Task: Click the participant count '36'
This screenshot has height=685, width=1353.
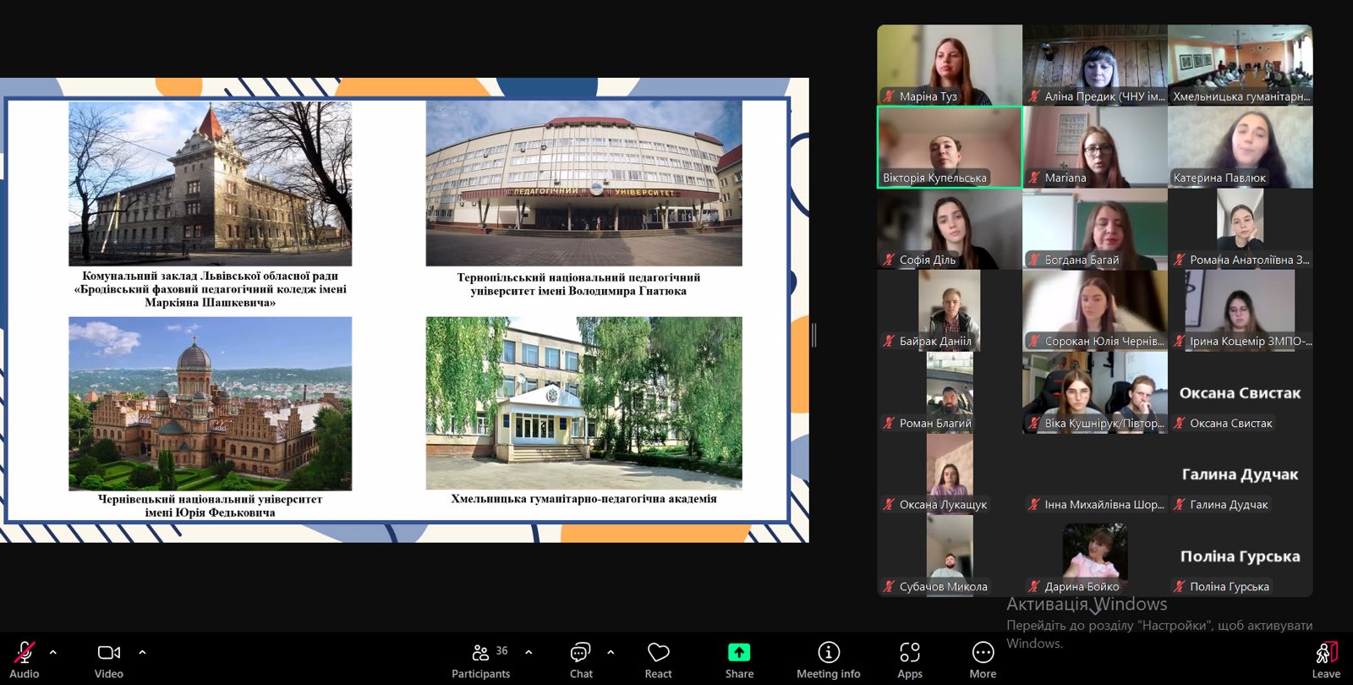Action: [x=501, y=650]
